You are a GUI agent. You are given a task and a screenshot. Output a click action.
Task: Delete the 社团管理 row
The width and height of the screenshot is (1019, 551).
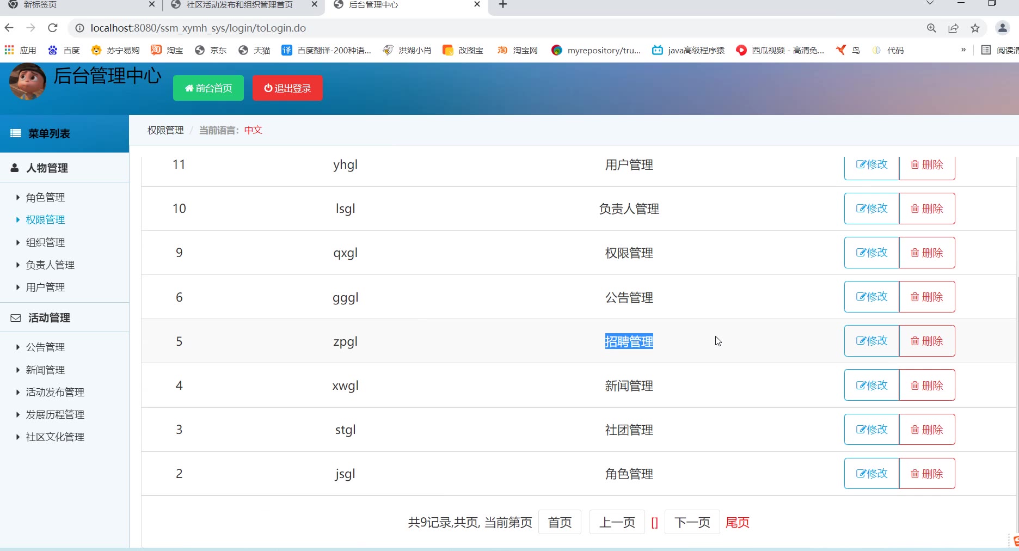(x=927, y=430)
